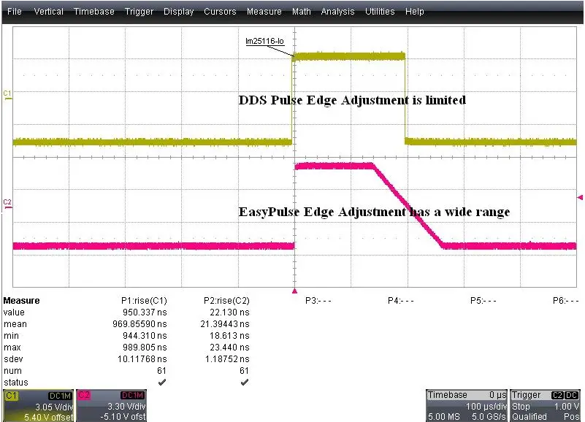Open the File menu
The height and width of the screenshot is (422, 585).
[15, 12]
